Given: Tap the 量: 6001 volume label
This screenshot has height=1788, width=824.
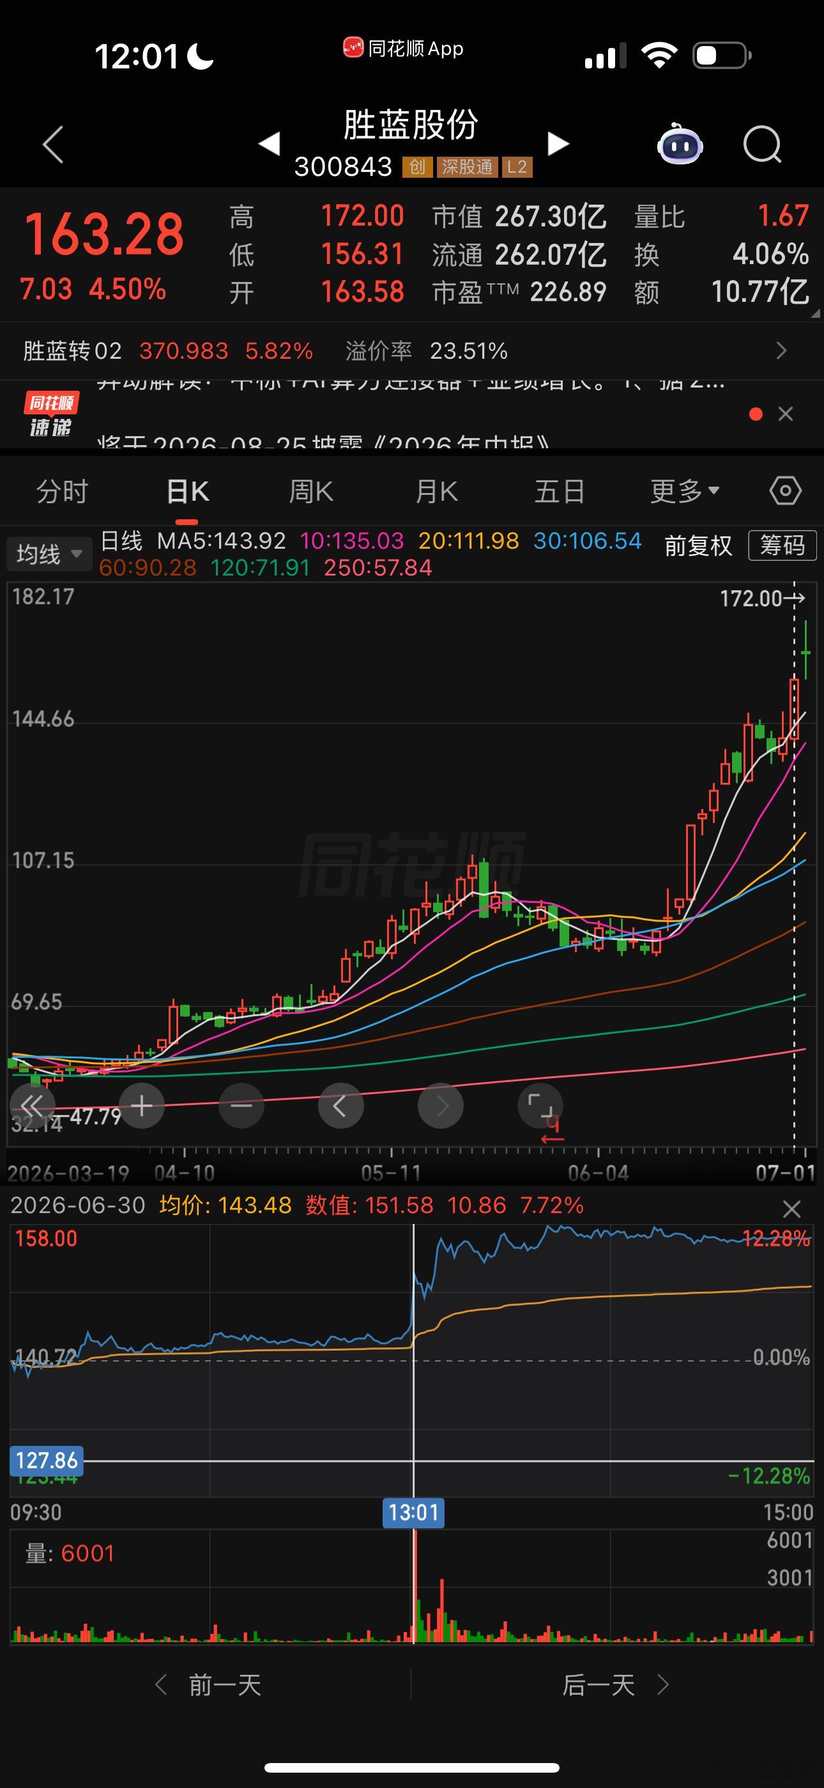Looking at the screenshot, I should 70,1553.
